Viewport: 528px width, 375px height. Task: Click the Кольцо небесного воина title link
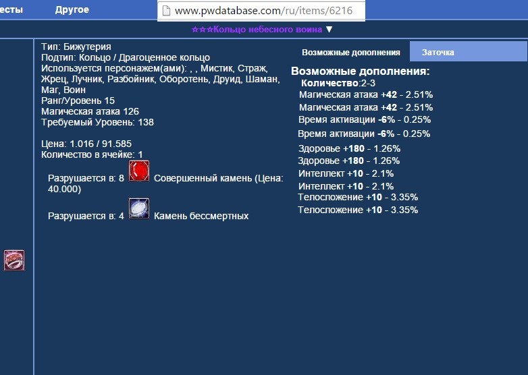[257, 30]
